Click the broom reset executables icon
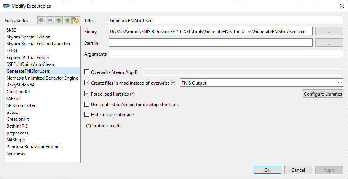Viewport: 348px width, 179px height. pos(76,20)
